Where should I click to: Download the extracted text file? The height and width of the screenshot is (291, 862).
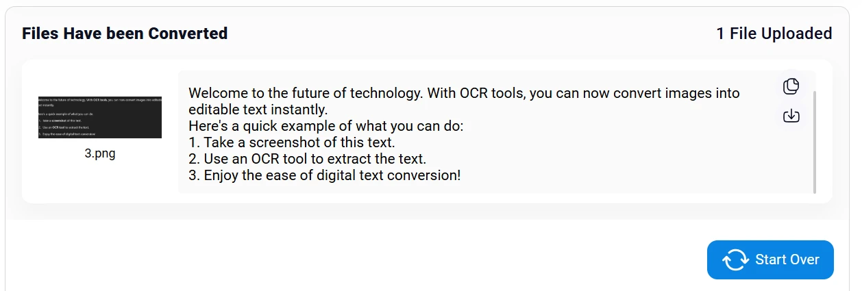[x=791, y=116]
